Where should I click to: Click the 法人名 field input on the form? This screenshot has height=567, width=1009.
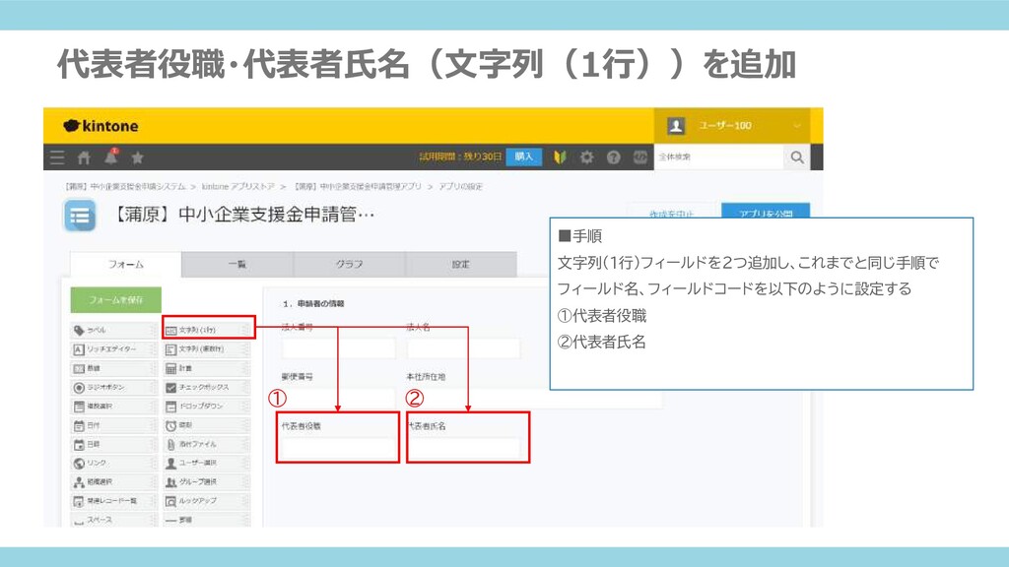(x=463, y=348)
